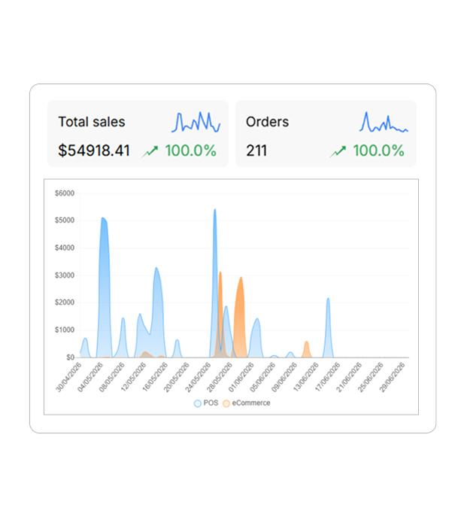The height and width of the screenshot is (517, 467).
Task: Click the $1000 y-axis label
Action: coord(65,330)
